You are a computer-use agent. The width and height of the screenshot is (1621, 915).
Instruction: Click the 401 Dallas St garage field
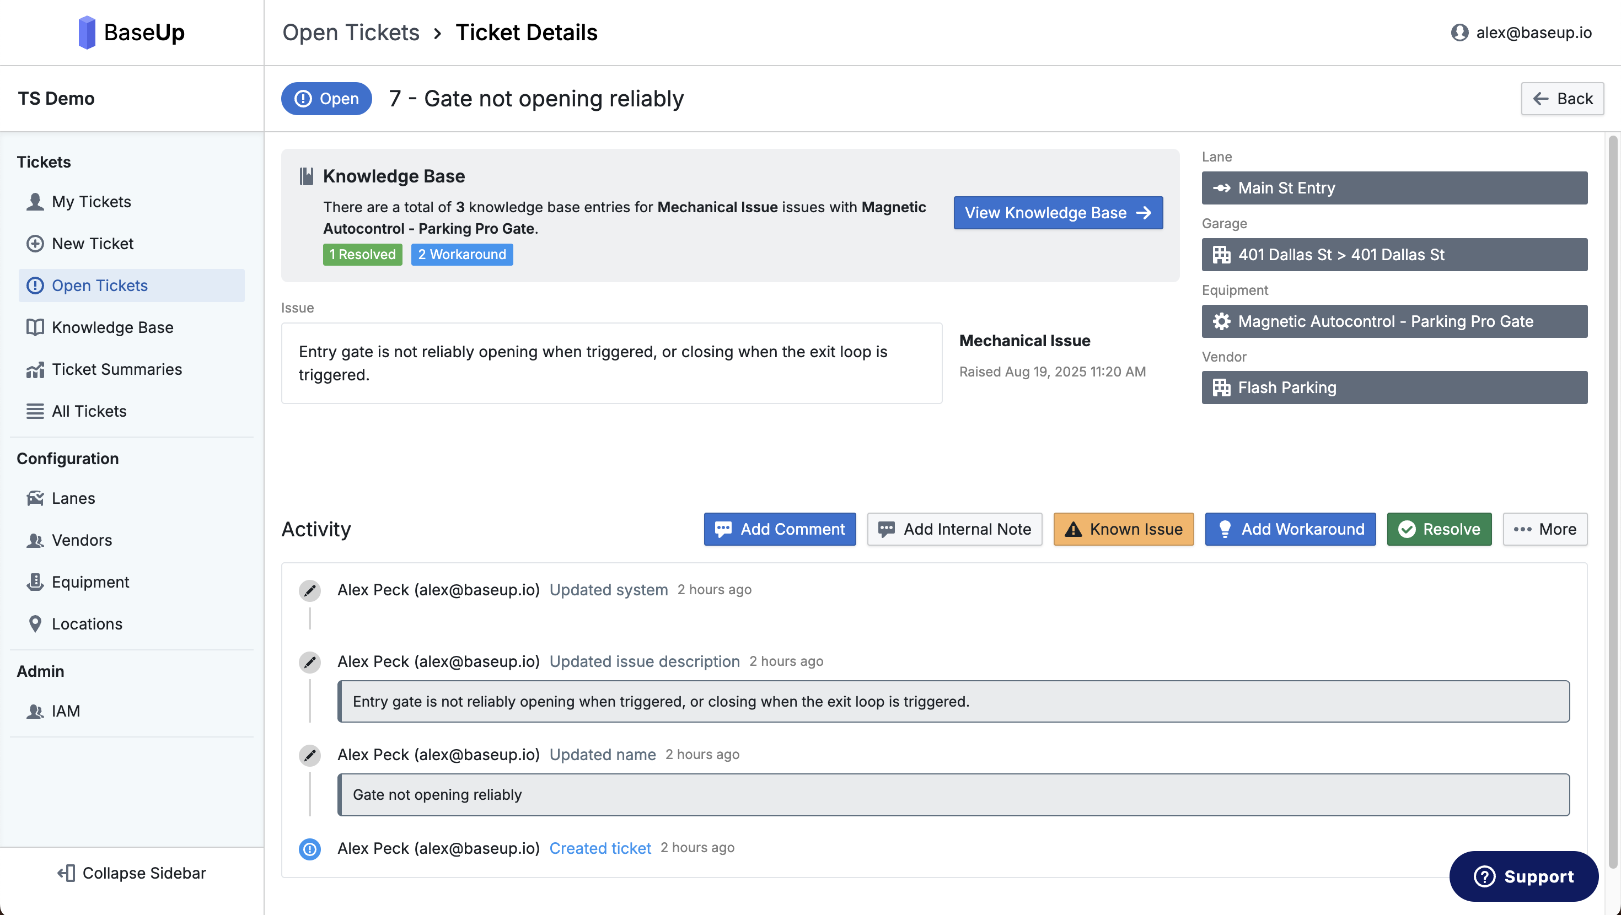(1394, 255)
